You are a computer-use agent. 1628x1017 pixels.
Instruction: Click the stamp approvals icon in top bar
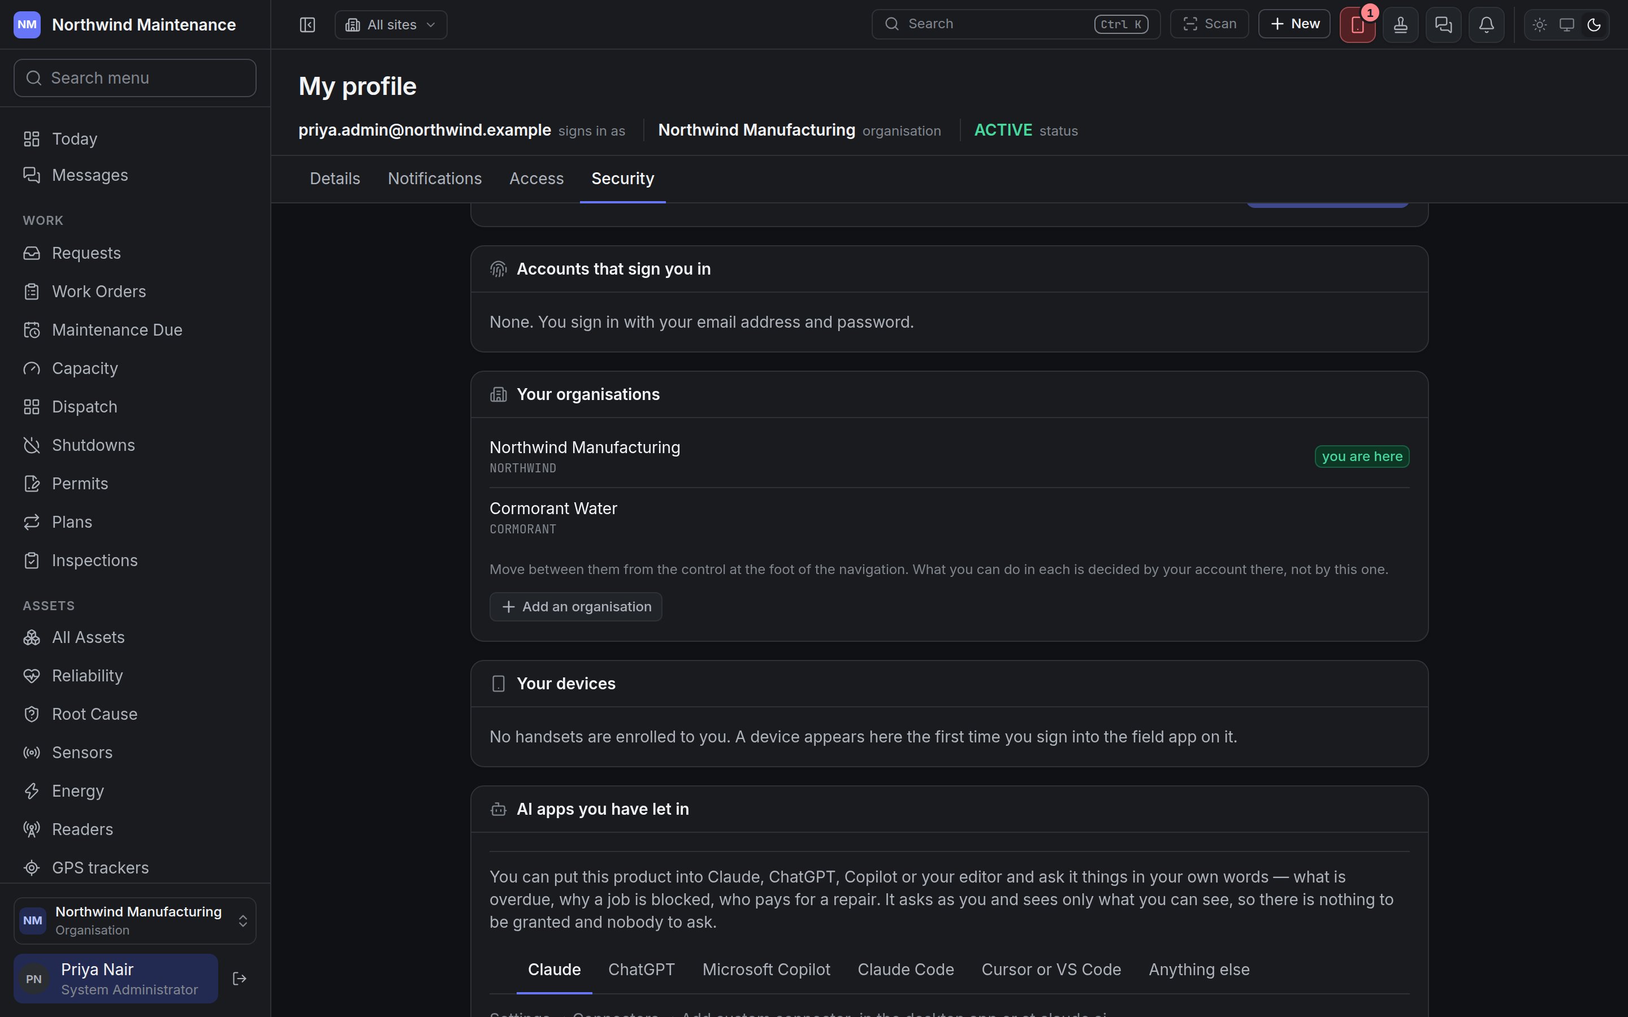pyautogui.click(x=1400, y=25)
